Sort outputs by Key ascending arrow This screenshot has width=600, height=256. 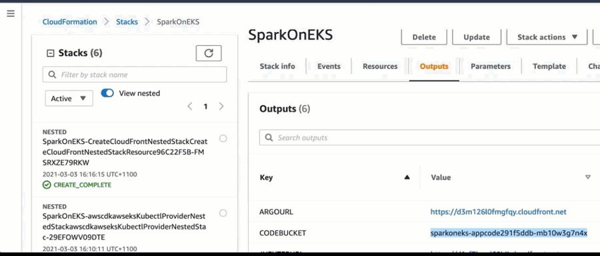coord(407,177)
